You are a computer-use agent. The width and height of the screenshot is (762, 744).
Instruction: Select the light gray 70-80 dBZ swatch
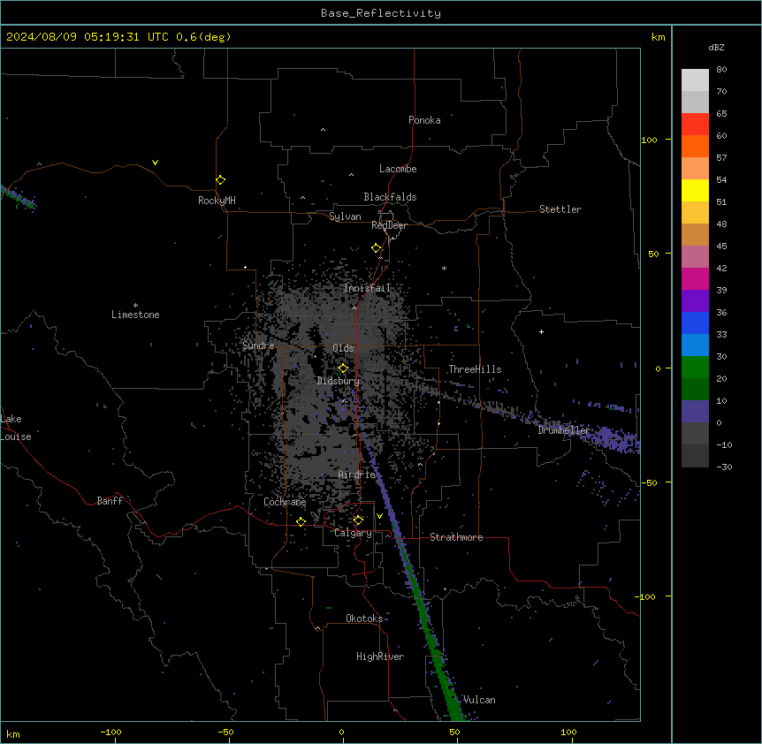click(x=695, y=80)
